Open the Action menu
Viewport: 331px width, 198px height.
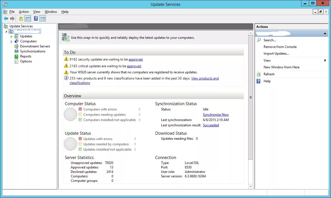coord(24,12)
